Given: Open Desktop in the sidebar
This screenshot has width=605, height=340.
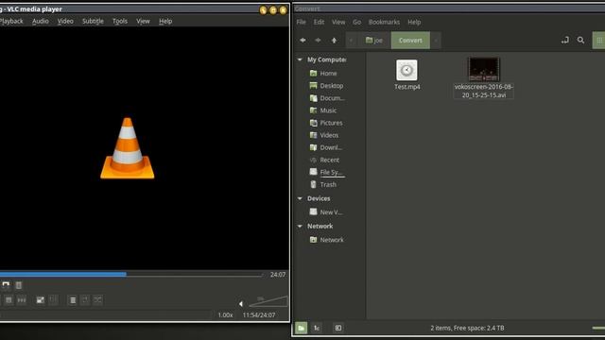Looking at the screenshot, I should pyautogui.click(x=326, y=86).
